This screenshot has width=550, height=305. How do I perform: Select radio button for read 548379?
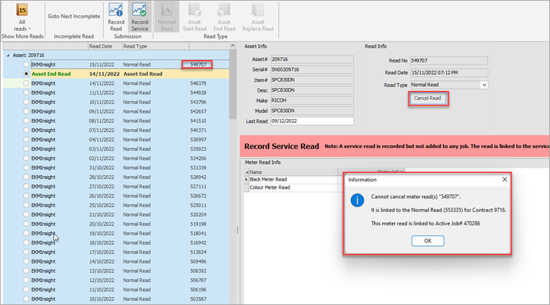point(26,83)
